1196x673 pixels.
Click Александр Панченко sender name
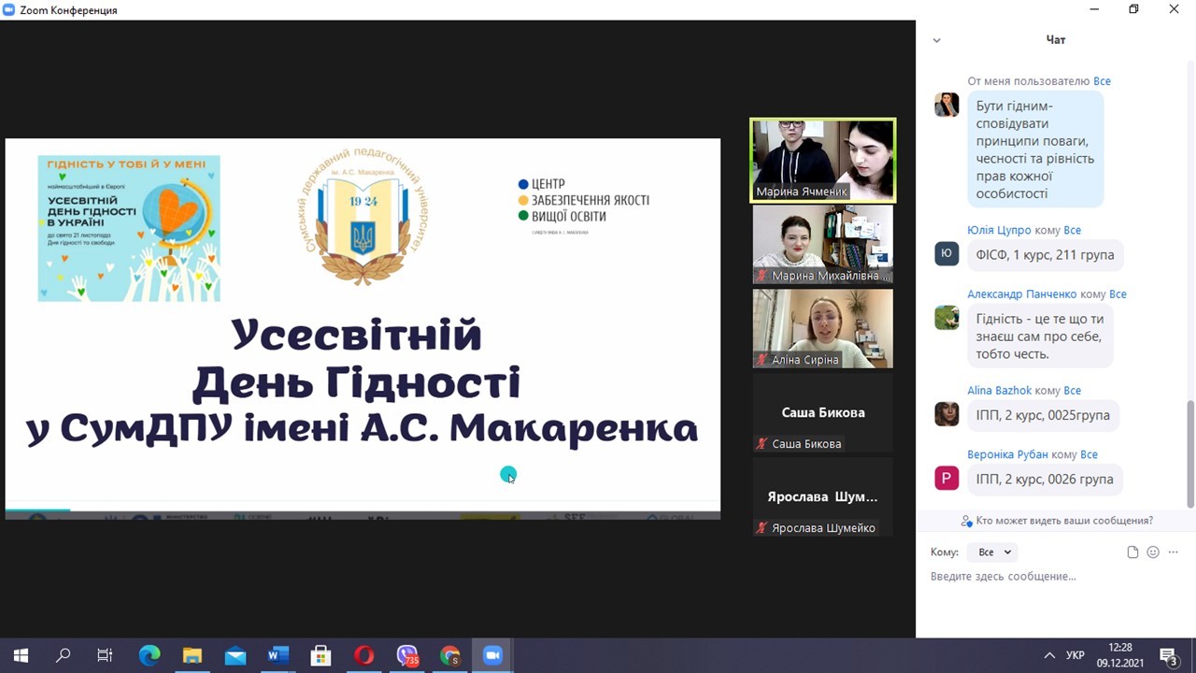point(1021,294)
